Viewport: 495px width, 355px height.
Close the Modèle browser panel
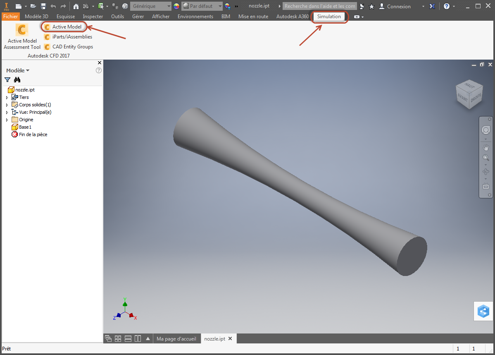(x=100, y=63)
